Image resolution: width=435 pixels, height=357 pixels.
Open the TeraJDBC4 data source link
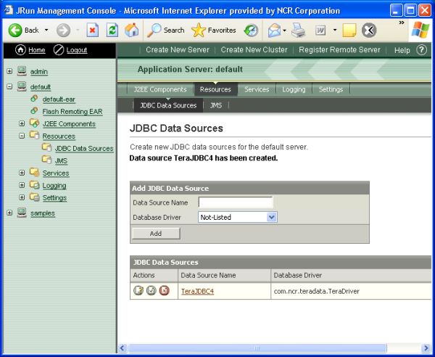[x=197, y=291]
